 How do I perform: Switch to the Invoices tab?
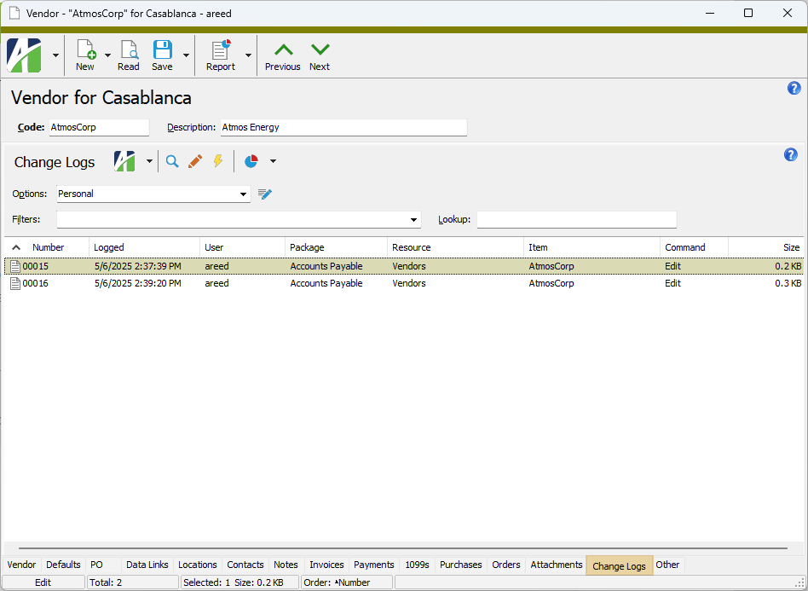(326, 565)
